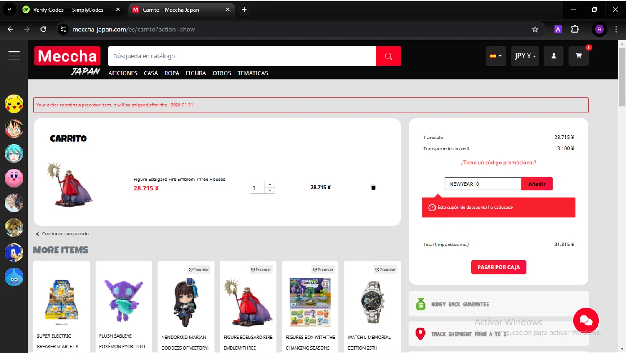Screen dimensions: 626x353
Task: Click the red search magnifier button
Action: (x=389, y=56)
